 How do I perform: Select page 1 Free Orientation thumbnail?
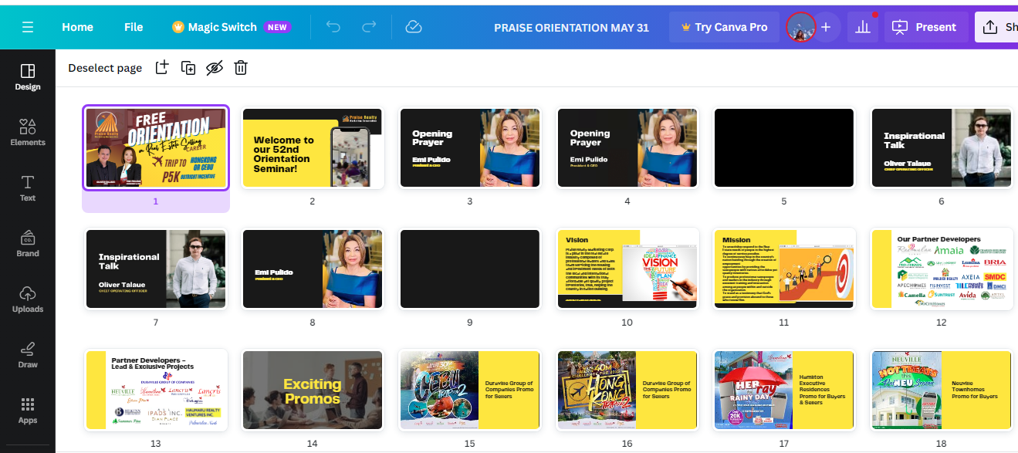156,147
